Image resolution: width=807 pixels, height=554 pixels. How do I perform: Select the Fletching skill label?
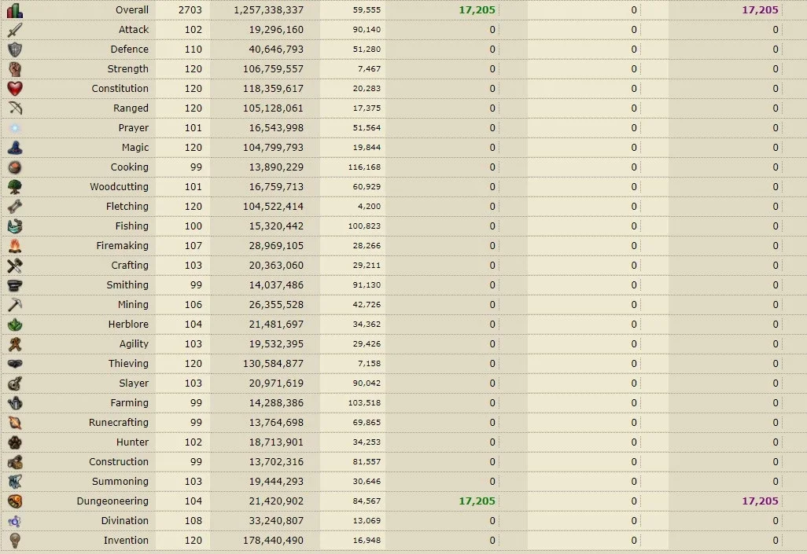[127, 206]
